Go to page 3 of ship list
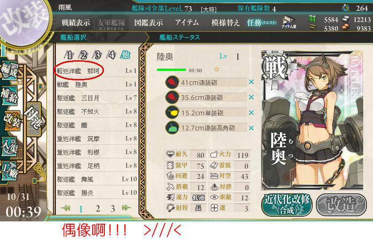The image size is (373, 241). click(x=112, y=208)
